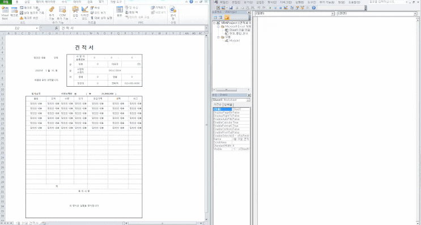421x225 pixels.
Task: Close the Project Explorer pane
Action: 249,12
